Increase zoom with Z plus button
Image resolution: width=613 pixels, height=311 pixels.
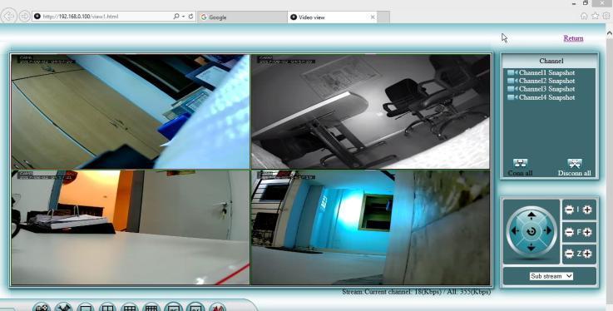[587, 254]
